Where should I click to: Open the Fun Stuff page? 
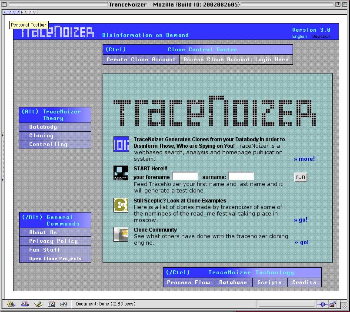click(55, 250)
